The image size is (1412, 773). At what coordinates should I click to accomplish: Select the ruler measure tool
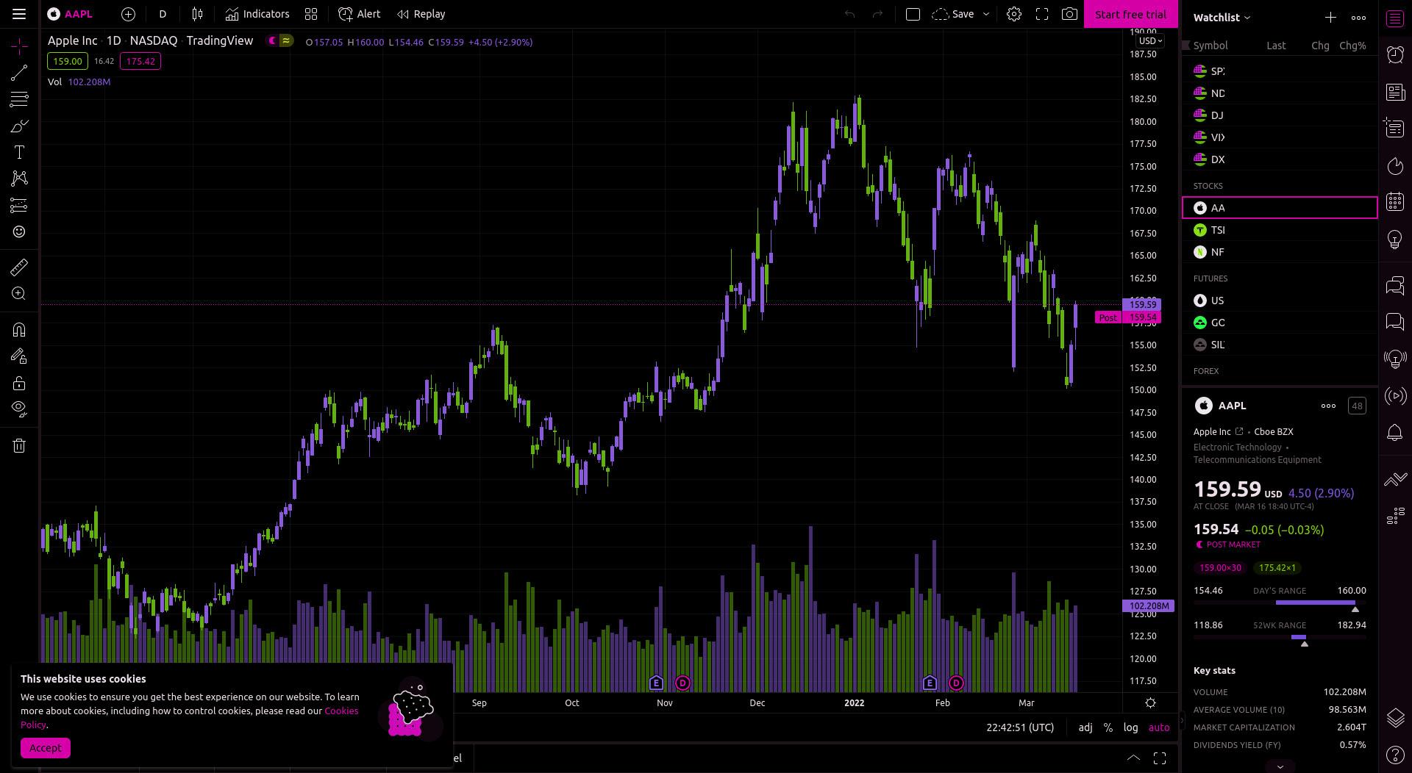click(19, 267)
